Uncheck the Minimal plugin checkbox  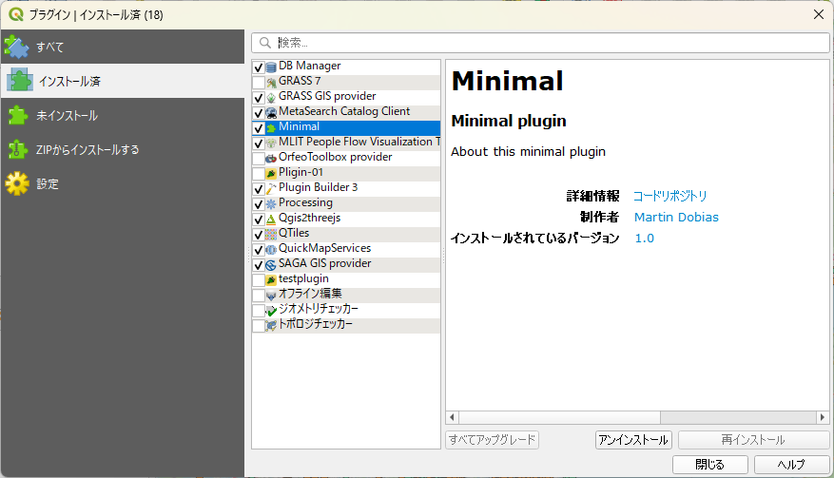coord(259,128)
